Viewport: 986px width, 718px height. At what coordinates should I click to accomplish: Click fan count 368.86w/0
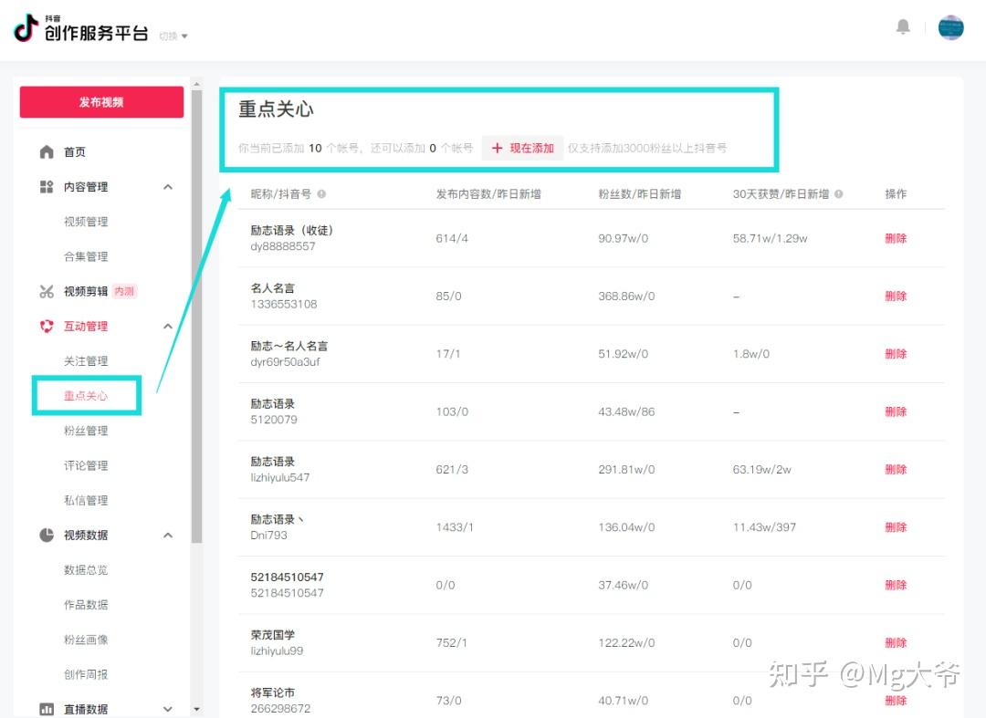(626, 297)
